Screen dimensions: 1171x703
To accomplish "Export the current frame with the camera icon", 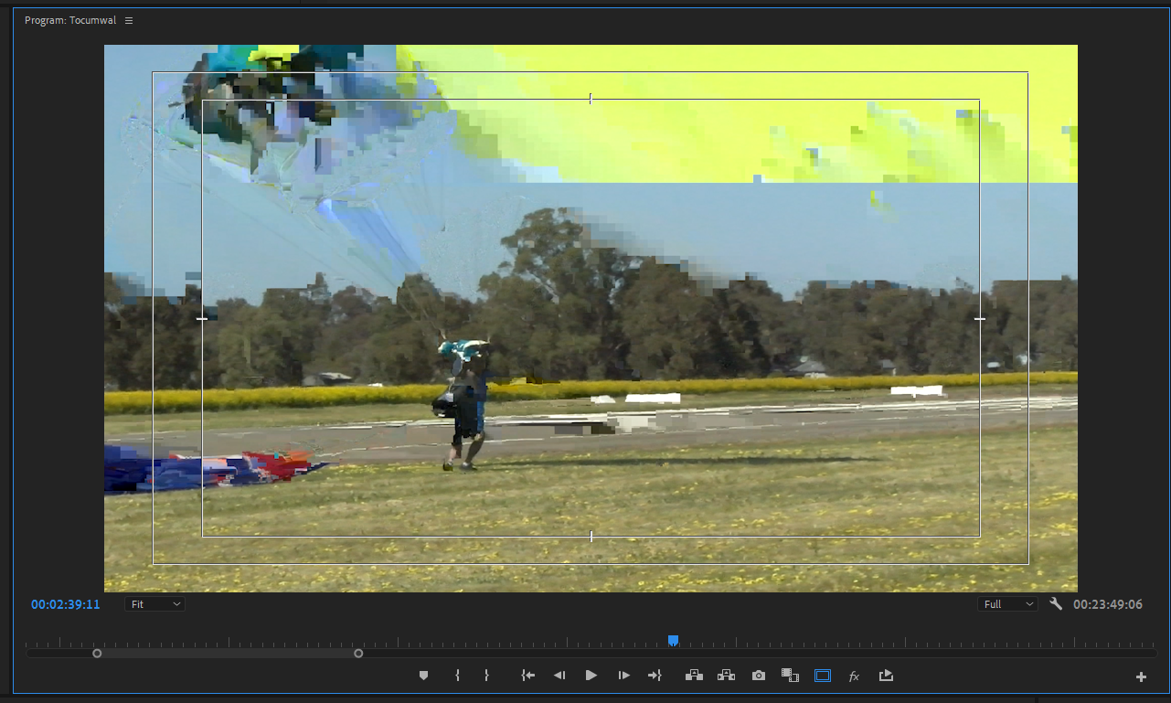I will [x=758, y=675].
